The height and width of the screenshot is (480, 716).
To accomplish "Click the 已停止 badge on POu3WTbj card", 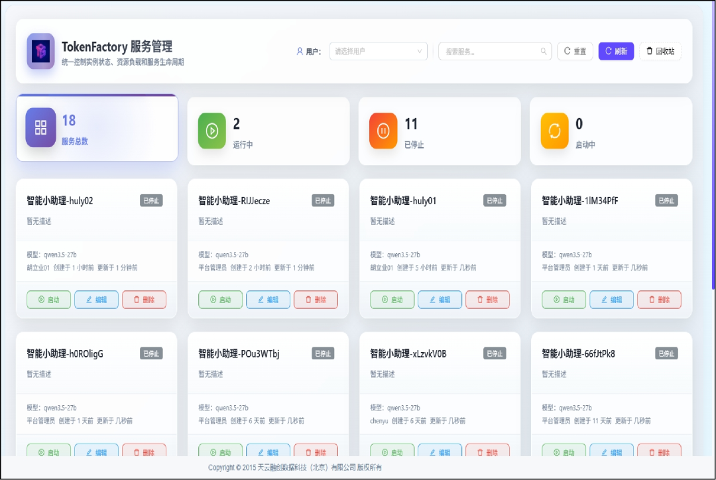I will tap(323, 353).
